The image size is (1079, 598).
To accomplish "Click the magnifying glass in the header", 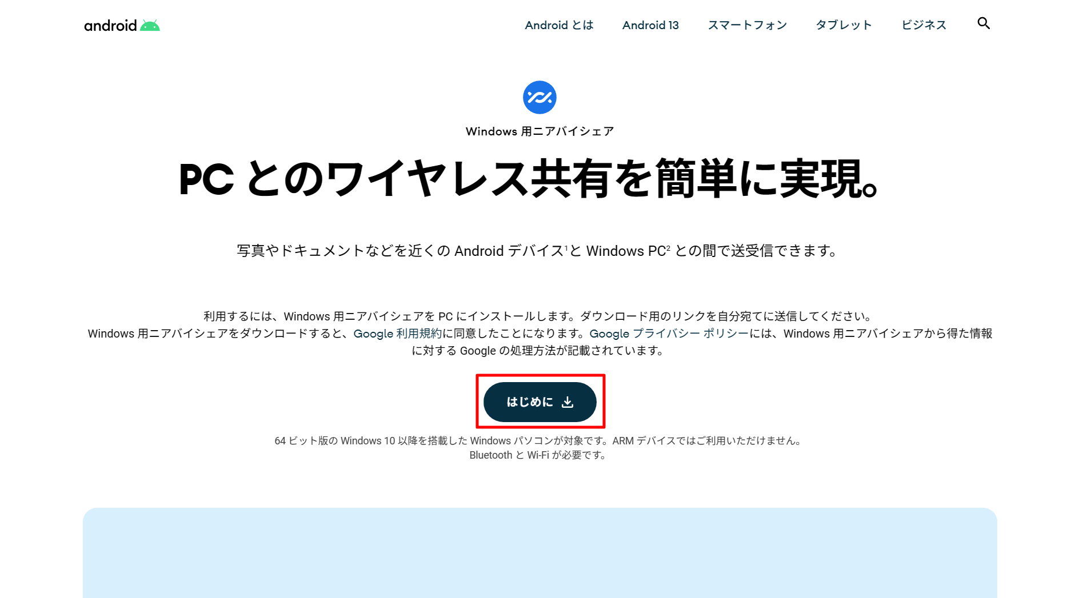I will click(x=983, y=23).
